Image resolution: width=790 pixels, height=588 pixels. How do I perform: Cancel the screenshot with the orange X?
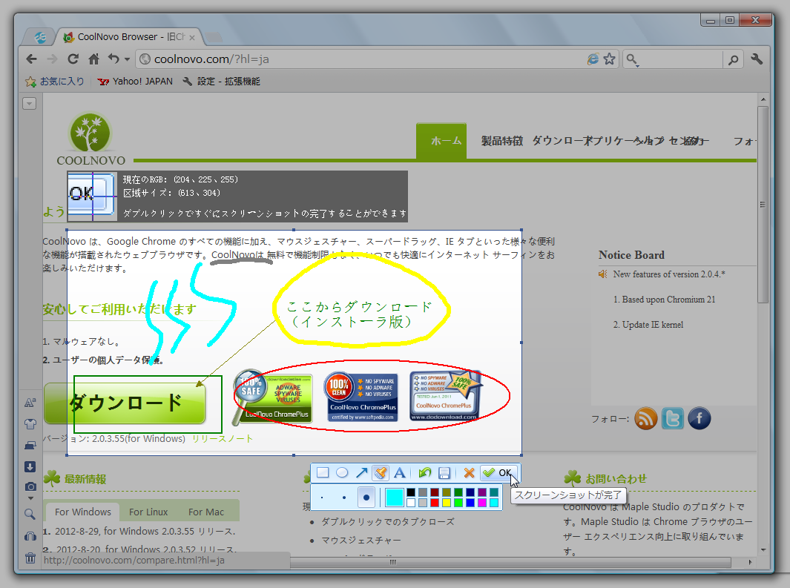pyautogui.click(x=469, y=473)
